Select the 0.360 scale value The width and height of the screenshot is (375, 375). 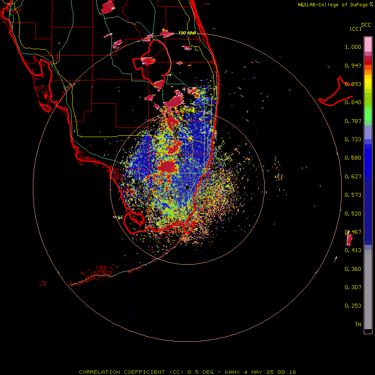353,269
